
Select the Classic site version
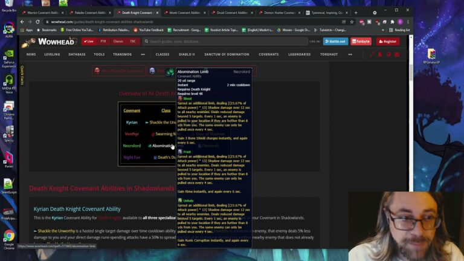coord(118,42)
